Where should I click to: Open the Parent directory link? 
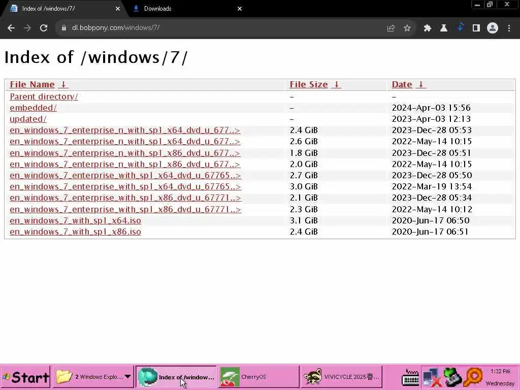coord(44,96)
